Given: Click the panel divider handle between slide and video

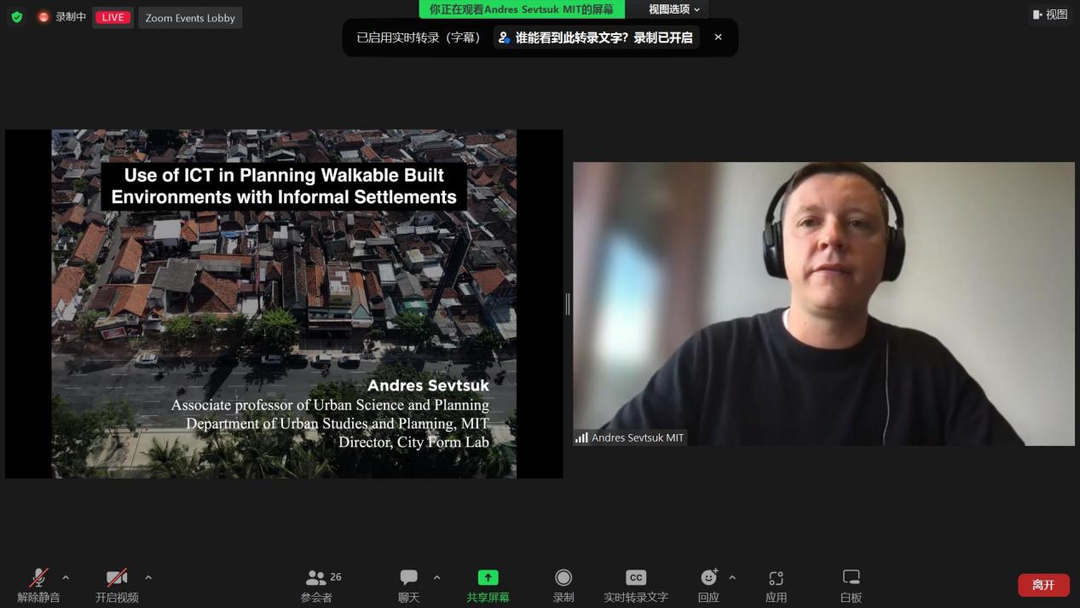Looking at the screenshot, I should click(568, 304).
